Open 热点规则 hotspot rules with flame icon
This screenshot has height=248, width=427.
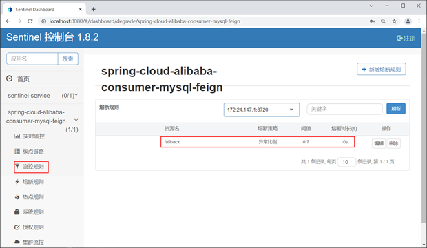30,197
